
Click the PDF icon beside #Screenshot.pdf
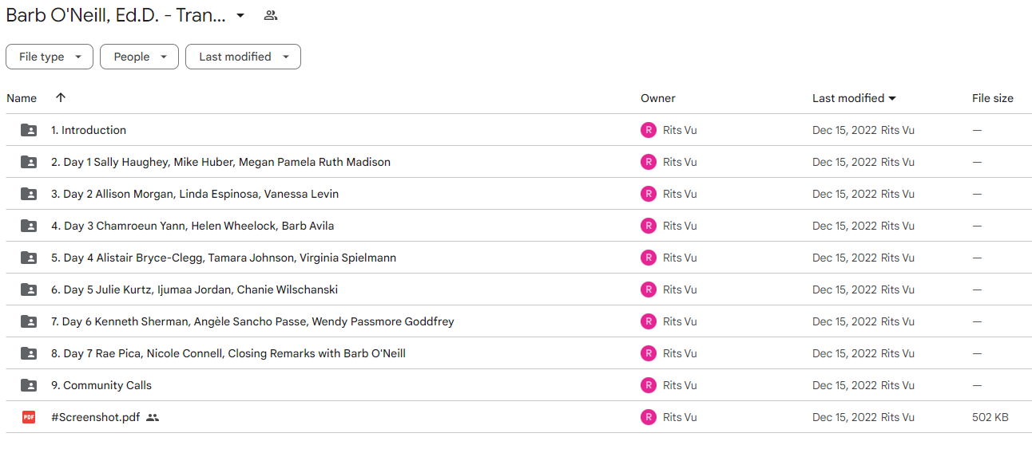pos(29,417)
